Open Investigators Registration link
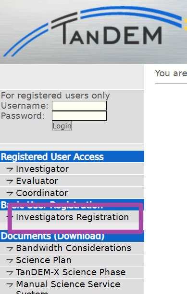The height and width of the screenshot is (294, 187). click(x=72, y=217)
